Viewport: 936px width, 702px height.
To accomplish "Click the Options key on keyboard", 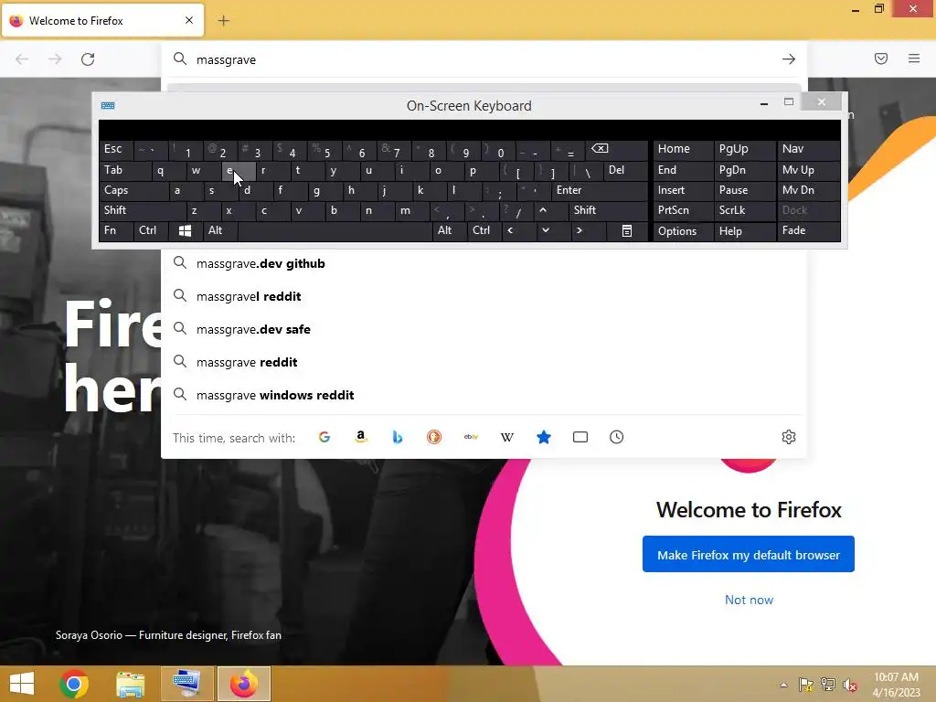I will 683,231.
